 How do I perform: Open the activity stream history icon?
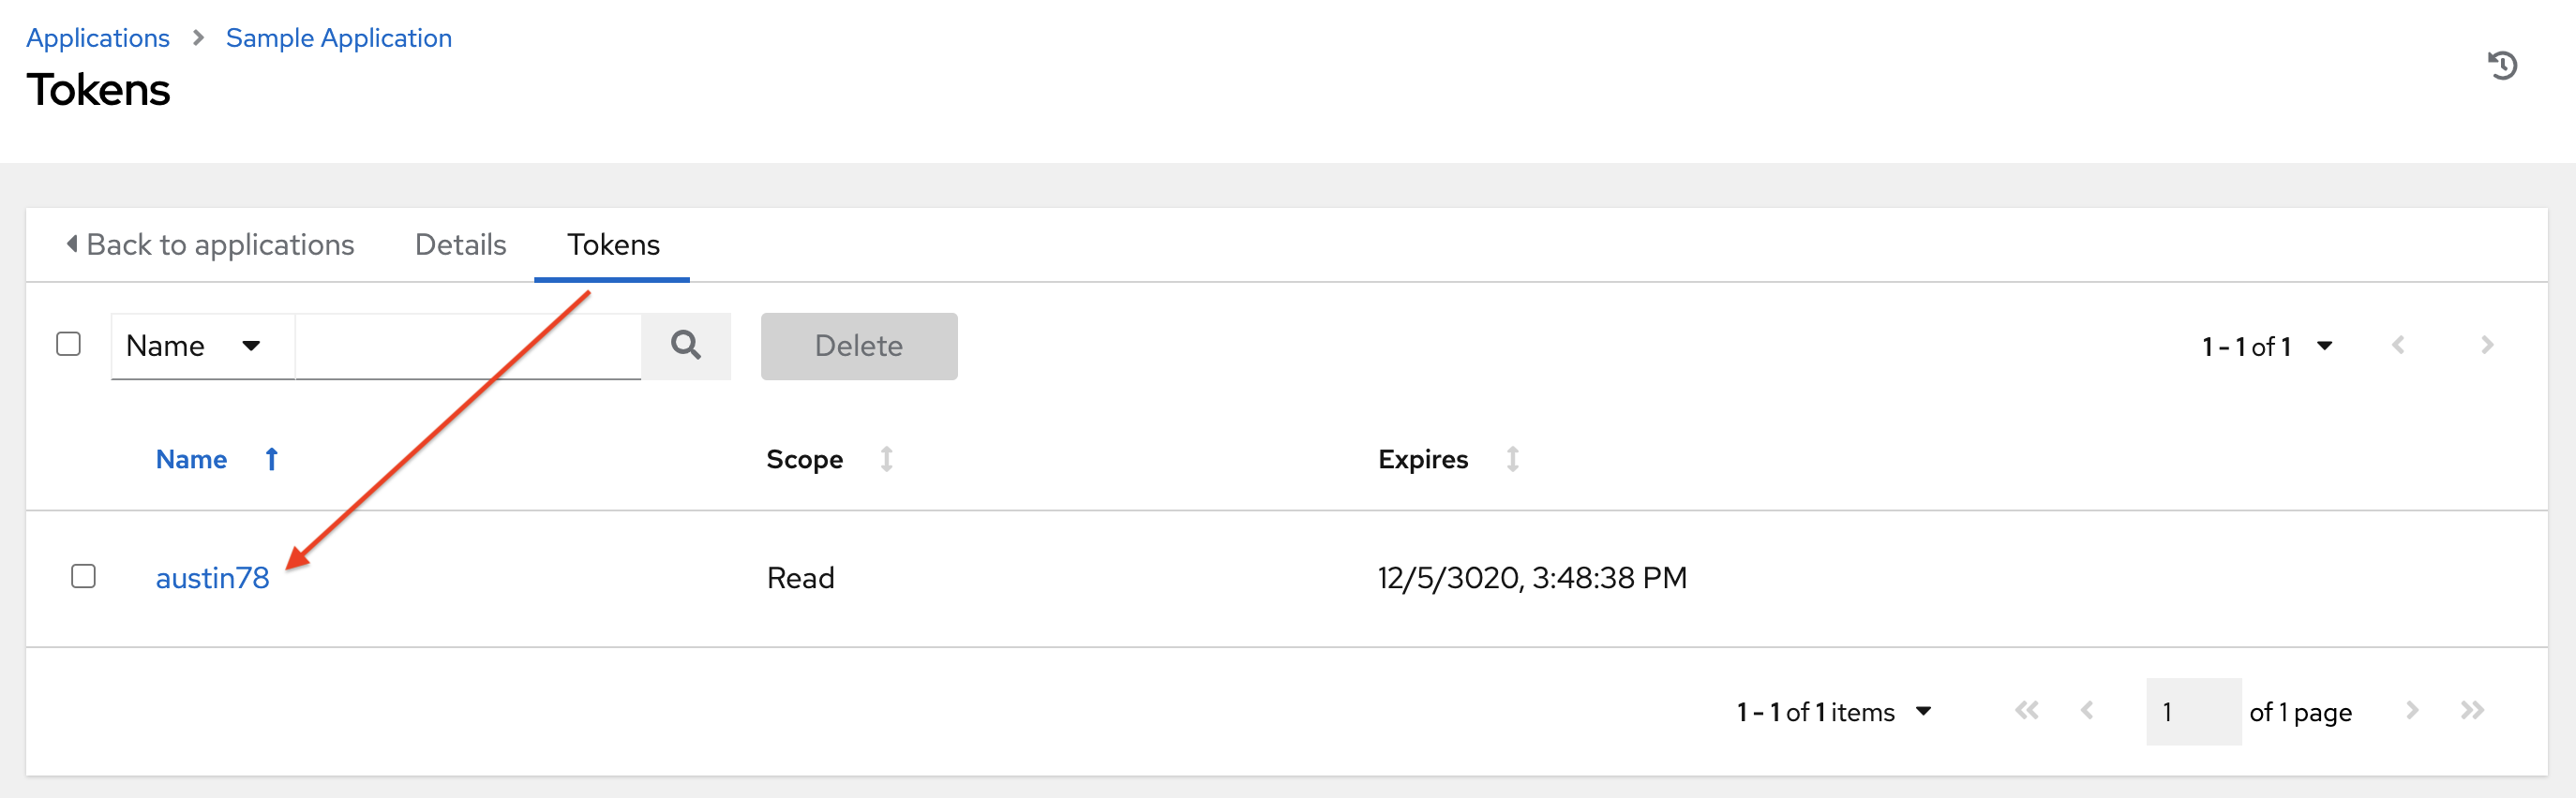(x=2505, y=64)
